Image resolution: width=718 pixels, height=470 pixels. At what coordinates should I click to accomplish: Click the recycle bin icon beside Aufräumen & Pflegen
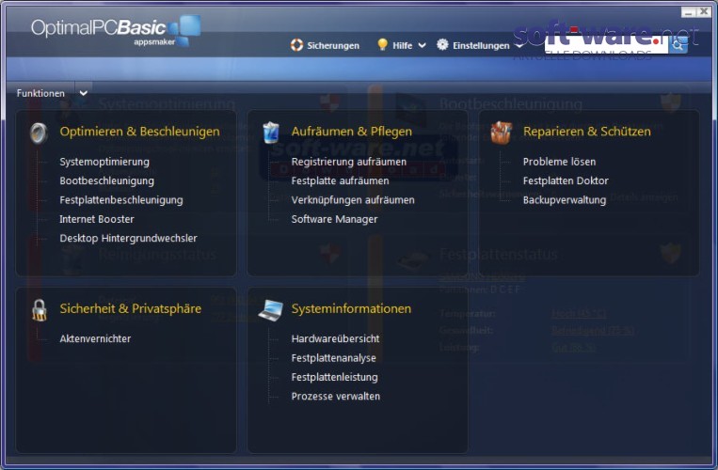[271, 133]
